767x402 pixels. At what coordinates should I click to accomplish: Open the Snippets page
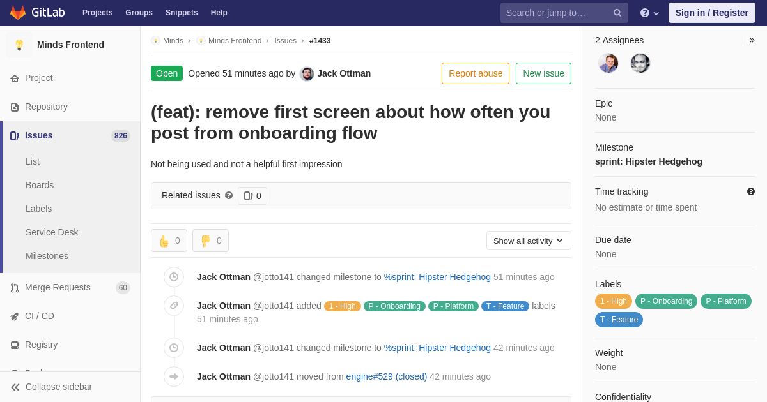tap(182, 13)
